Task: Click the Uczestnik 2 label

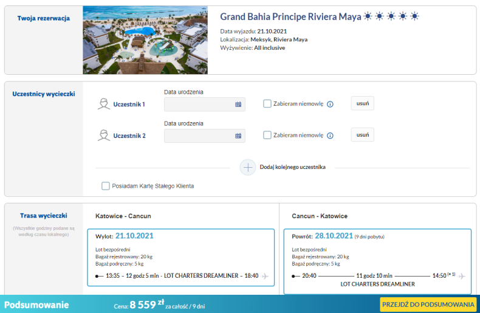Action: (129, 136)
